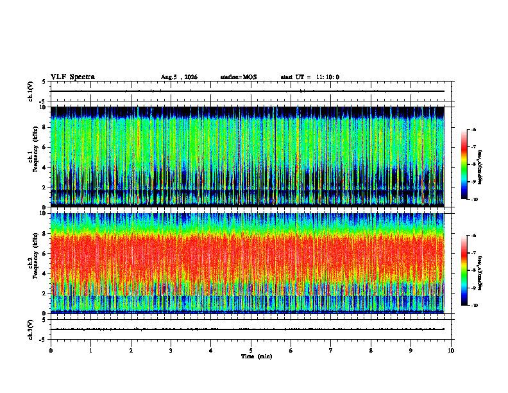Click the ch.2 "Frequency (kHz)" axis label
This screenshot has height=393, width=508.
[x=35, y=256]
